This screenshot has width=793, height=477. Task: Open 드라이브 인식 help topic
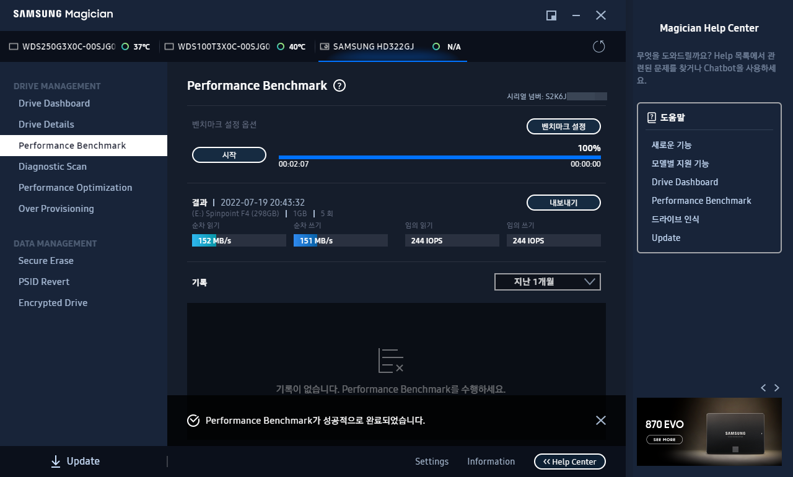pos(675,219)
